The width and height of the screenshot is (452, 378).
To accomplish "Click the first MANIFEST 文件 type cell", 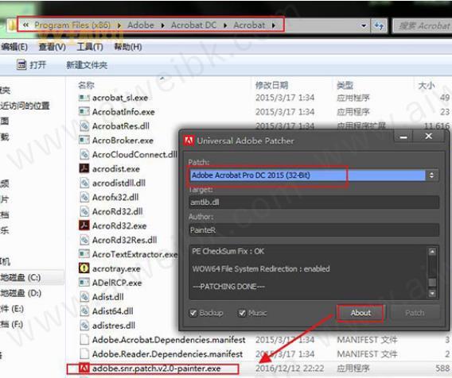I will pos(367,340).
